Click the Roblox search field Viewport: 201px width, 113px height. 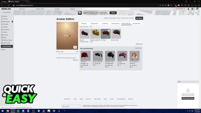click(x=105, y=9)
